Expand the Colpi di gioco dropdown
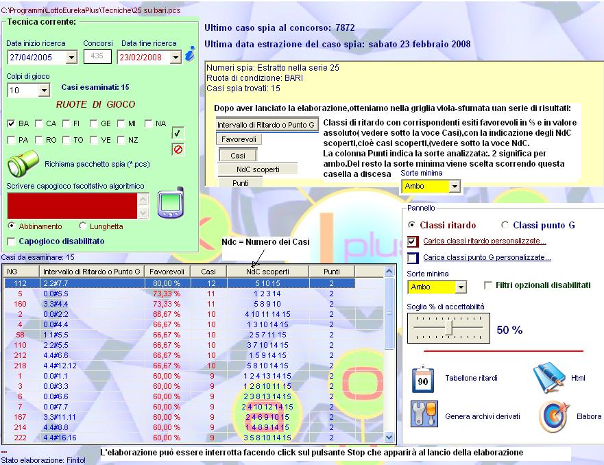The width and height of the screenshot is (604, 465). pos(44,91)
